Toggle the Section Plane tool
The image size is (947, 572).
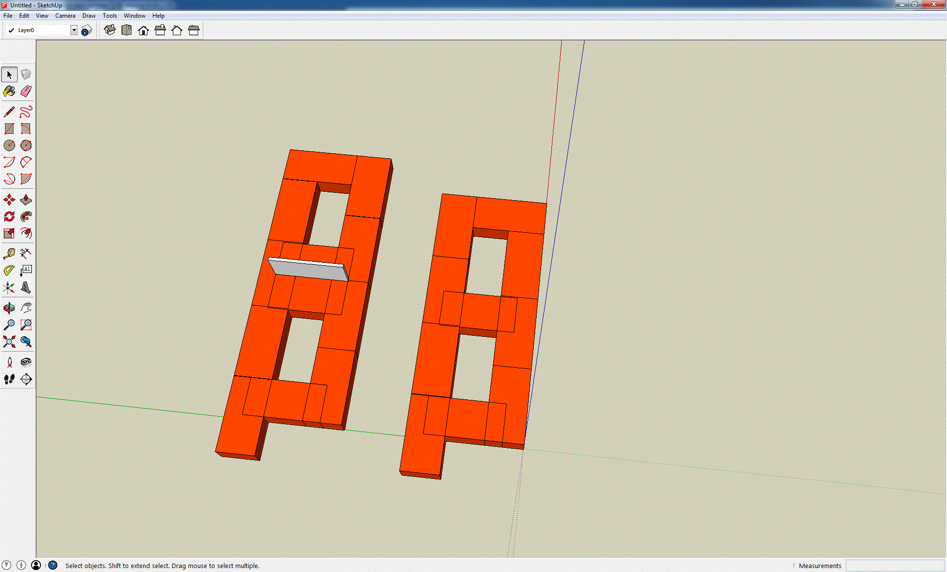26,379
